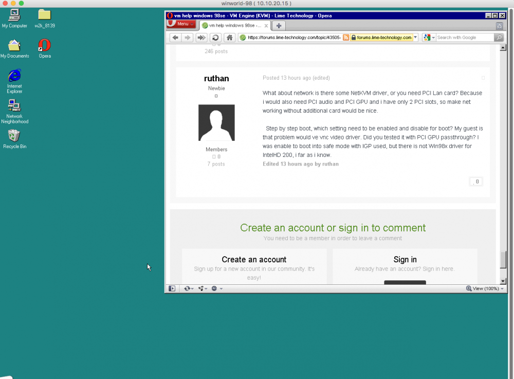The height and width of the screenshot is (379, 514).
Task: Open the Google search engine dropdown
Action: click(429, 38)
